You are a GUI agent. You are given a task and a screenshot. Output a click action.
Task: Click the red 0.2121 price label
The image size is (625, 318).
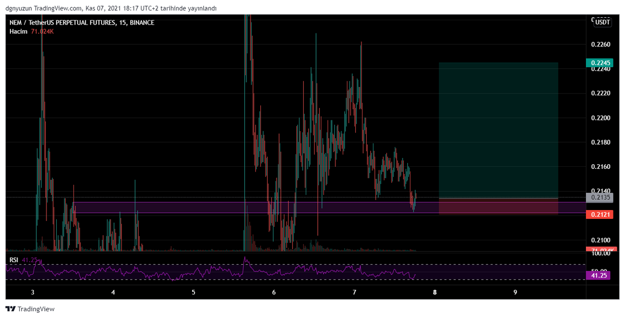tap(600, 214)
